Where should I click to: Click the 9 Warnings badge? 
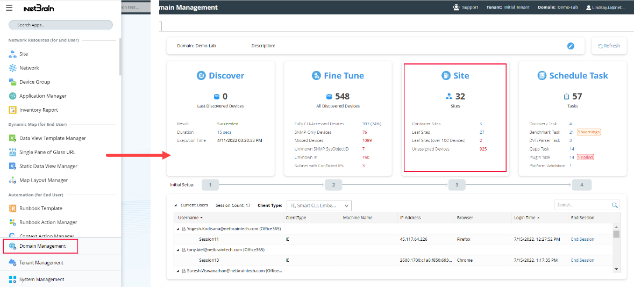[x=588, y=132]
